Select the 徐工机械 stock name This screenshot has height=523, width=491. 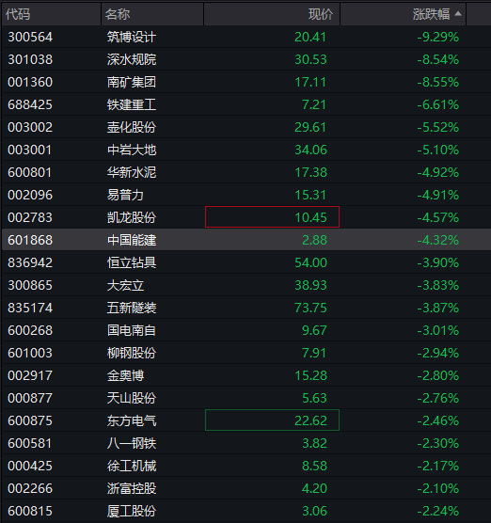click(x=132, y=466)
